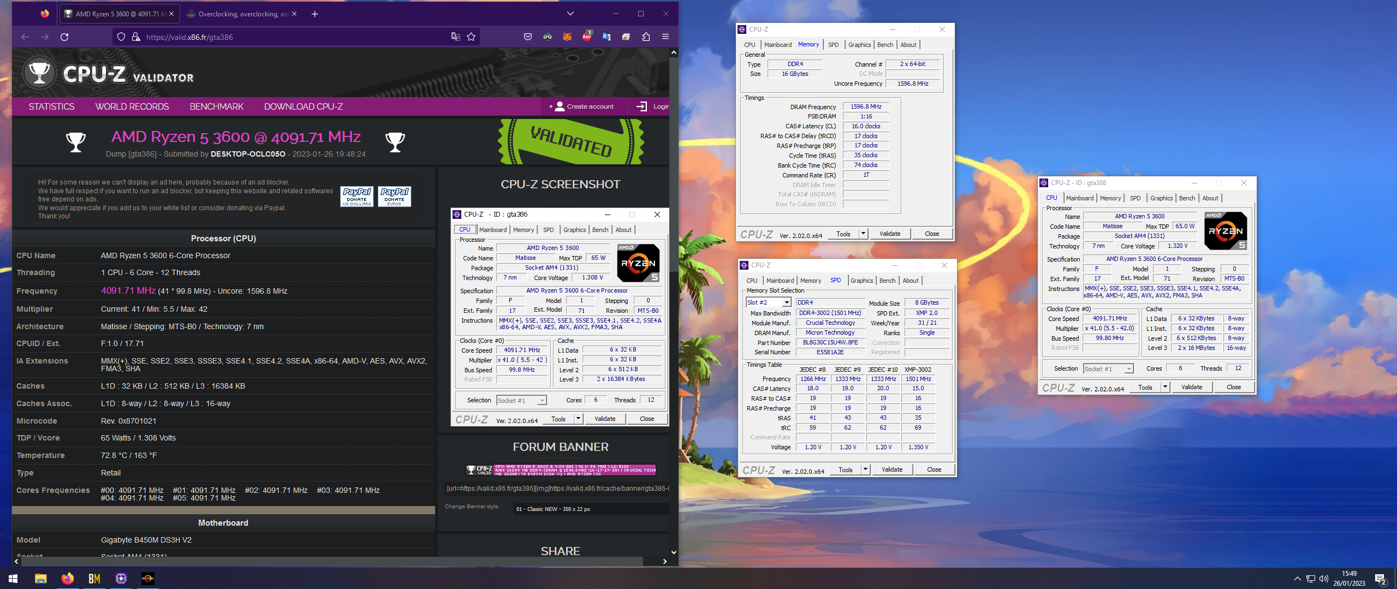Select the forum banner BBCode field

(558, 489)
